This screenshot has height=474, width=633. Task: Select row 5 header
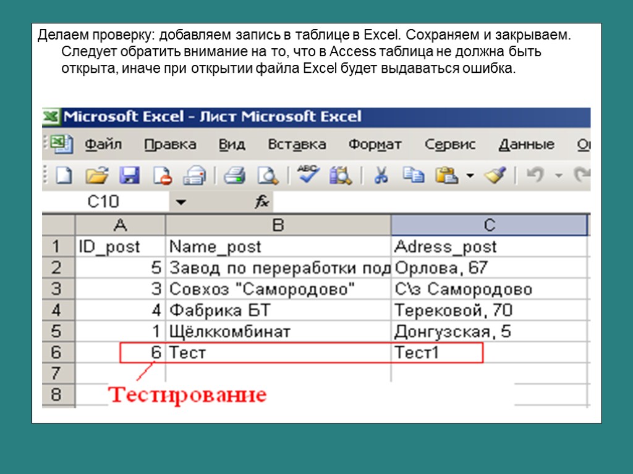59,331
